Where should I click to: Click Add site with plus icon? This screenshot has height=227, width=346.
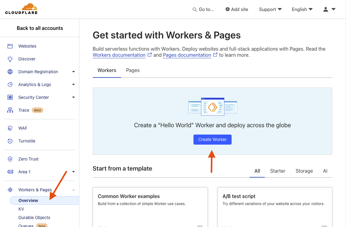pyautogui.click(x=237, y=9)
